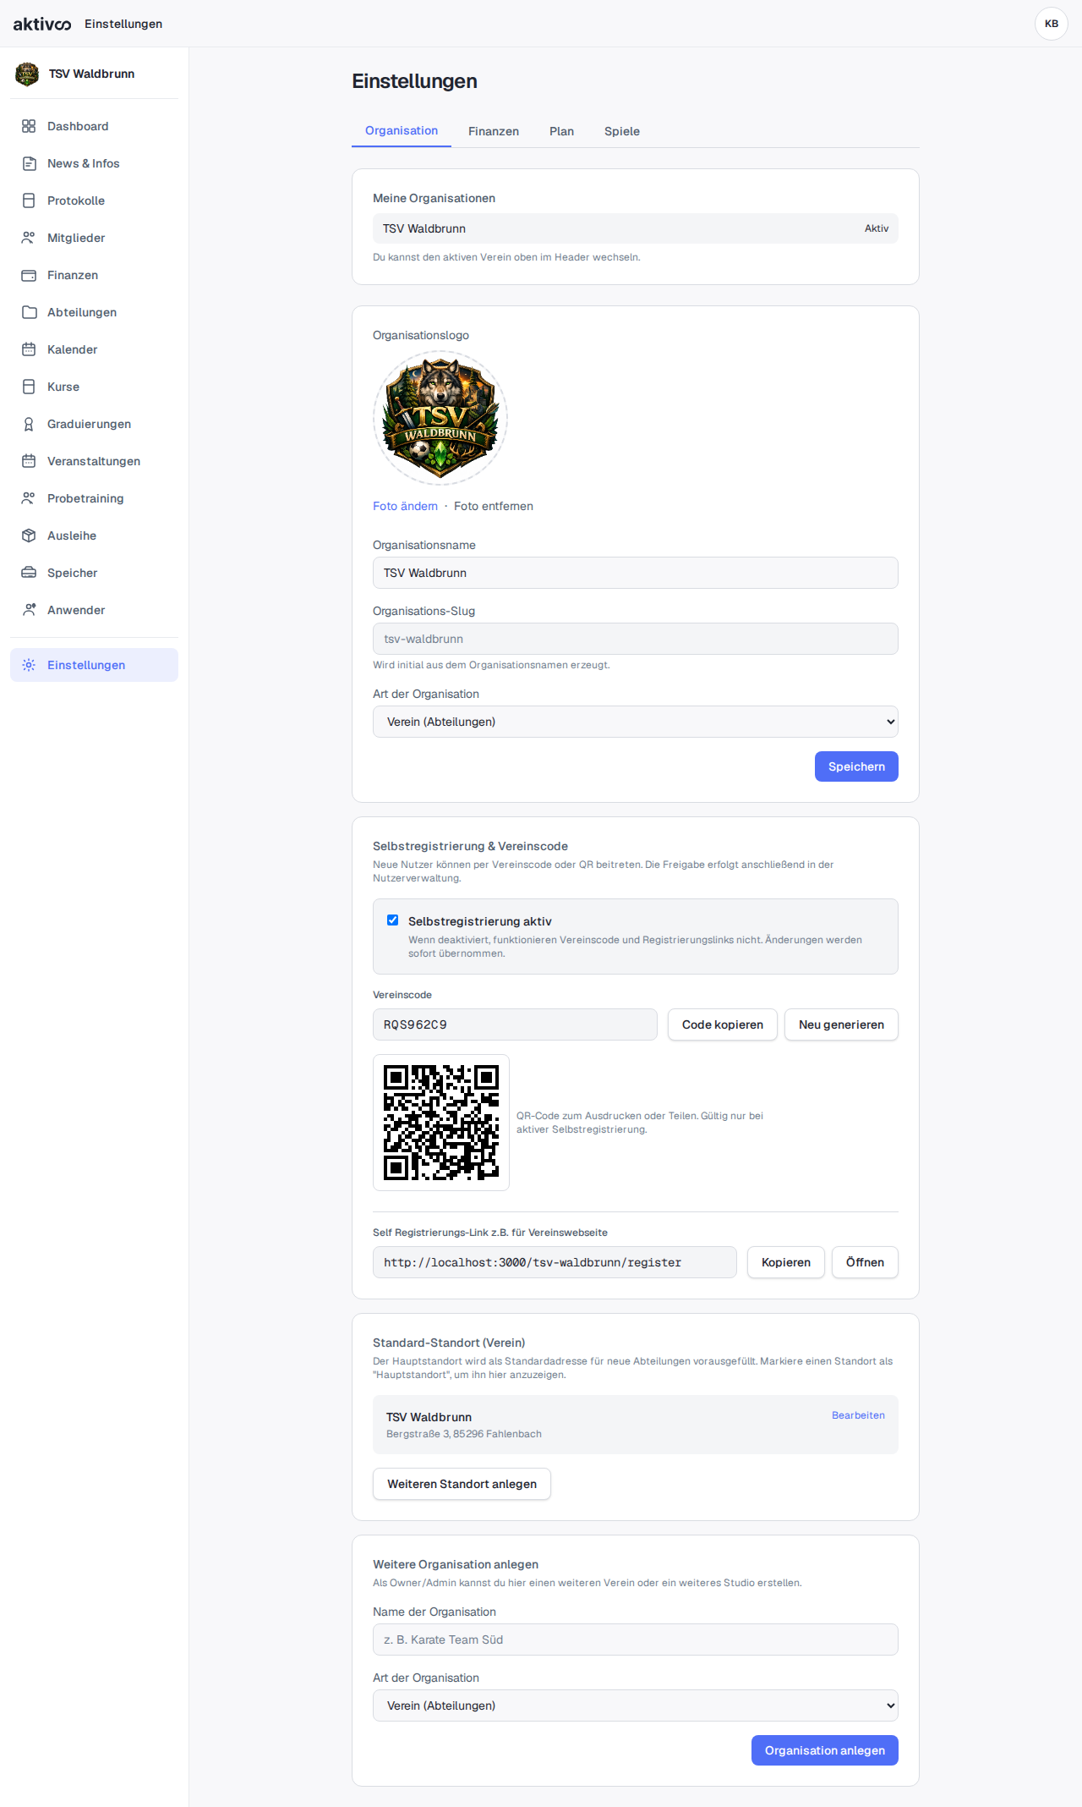Switch to the Finanzen tab
This screenshot has height=1807, width=1082.
(494, 131)
